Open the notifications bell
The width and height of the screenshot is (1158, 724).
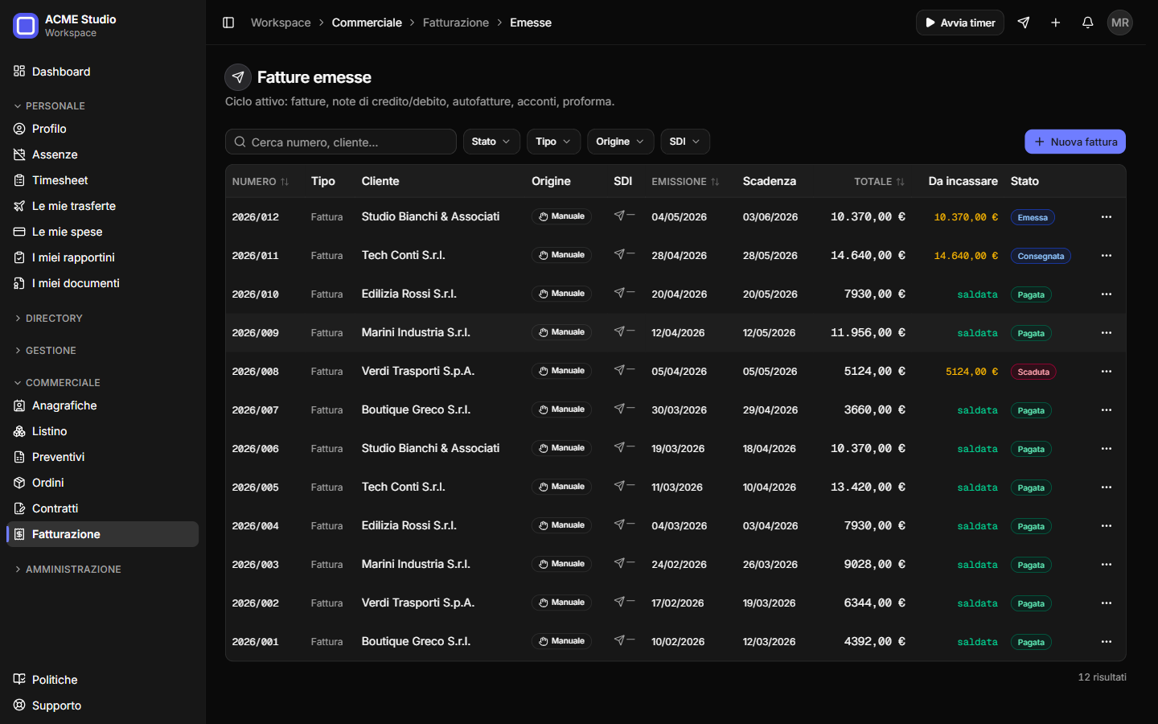[x=1088, y=23]
